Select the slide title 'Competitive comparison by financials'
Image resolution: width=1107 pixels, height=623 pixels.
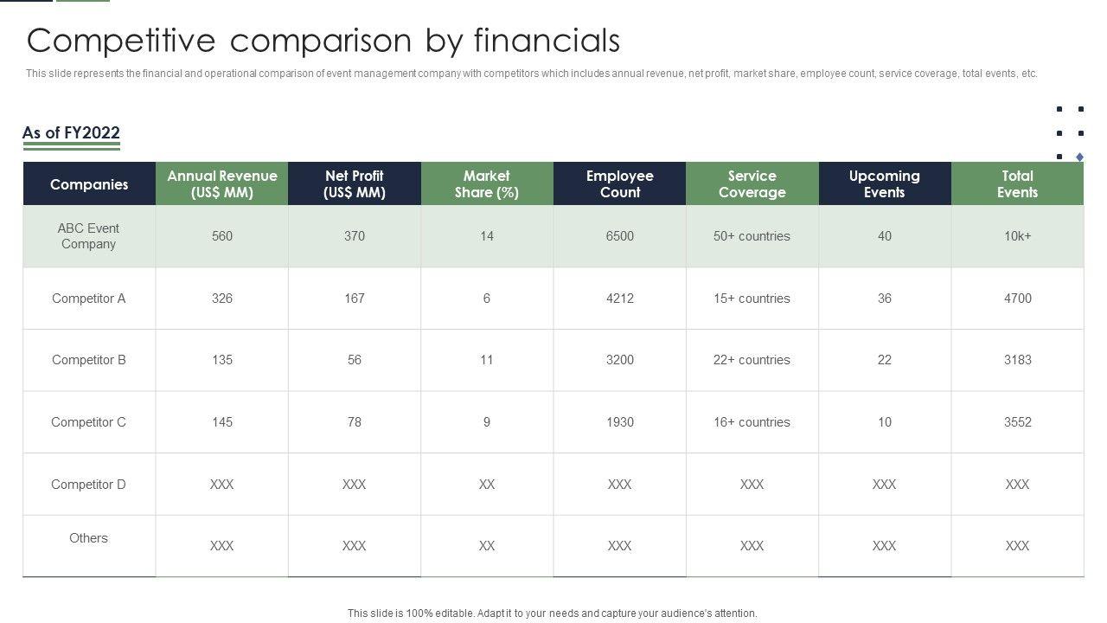pos(323,41)
